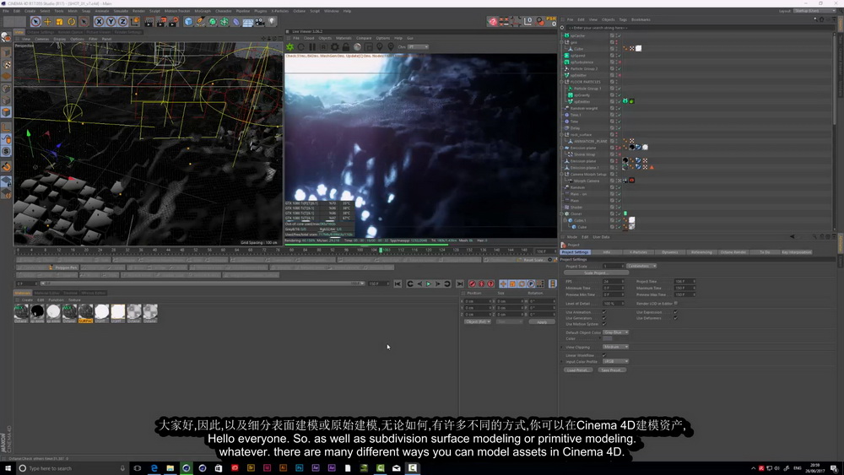
Task: Open the MoGraph menu
Action: coord(203,11)
